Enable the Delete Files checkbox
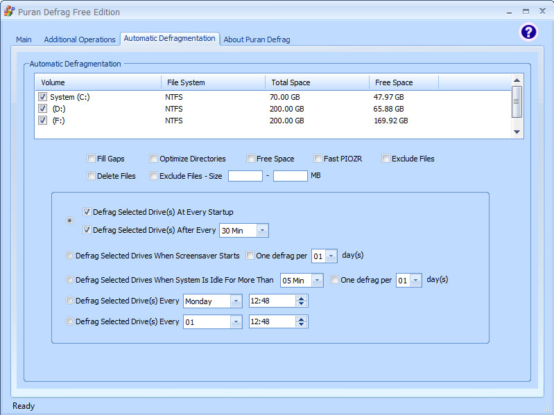This screenshot has width=554, height=415. [x=91, y=176]
